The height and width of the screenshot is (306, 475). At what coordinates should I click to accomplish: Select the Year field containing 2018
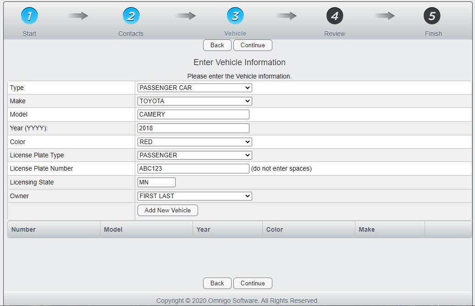click(193, 128)
